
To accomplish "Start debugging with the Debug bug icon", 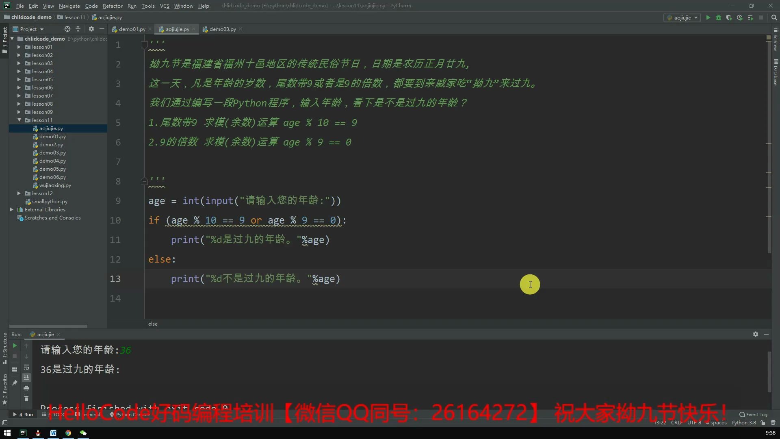I will click(x=719, y=17).
